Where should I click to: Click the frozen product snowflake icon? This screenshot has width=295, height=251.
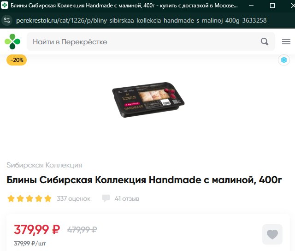284,60
